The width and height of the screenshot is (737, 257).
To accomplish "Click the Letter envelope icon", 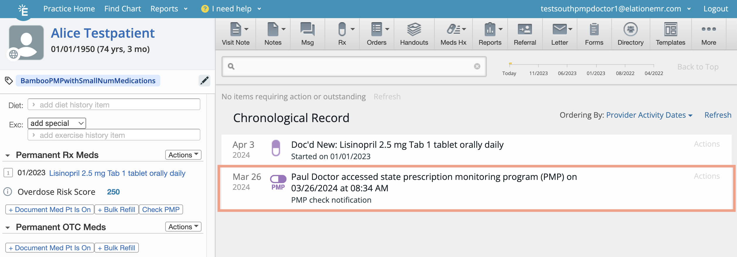I will pyautogui.click(x=559, y=29).
